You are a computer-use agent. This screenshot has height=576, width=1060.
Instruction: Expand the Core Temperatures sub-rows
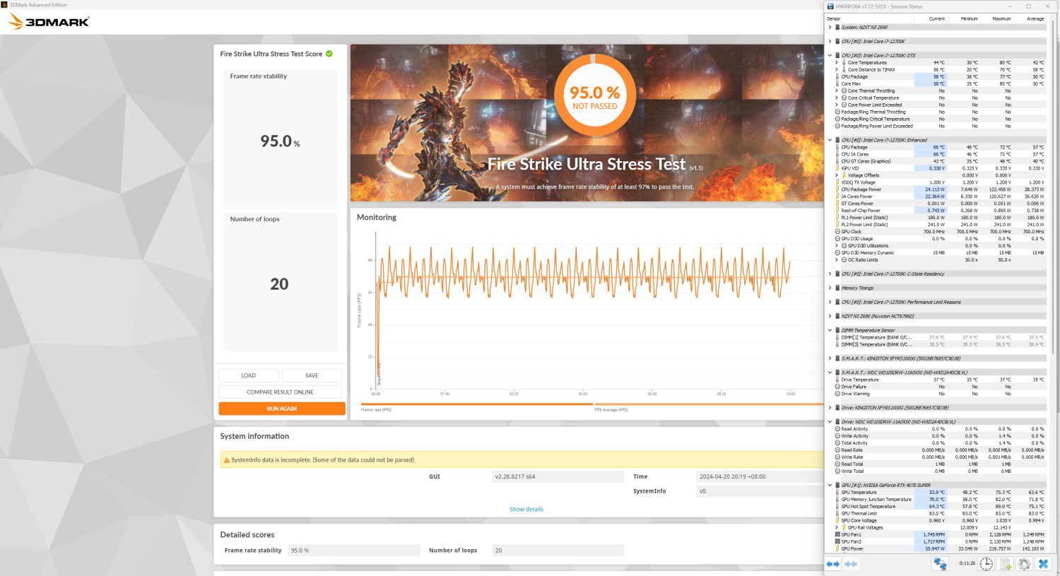(x=837, y=63)
